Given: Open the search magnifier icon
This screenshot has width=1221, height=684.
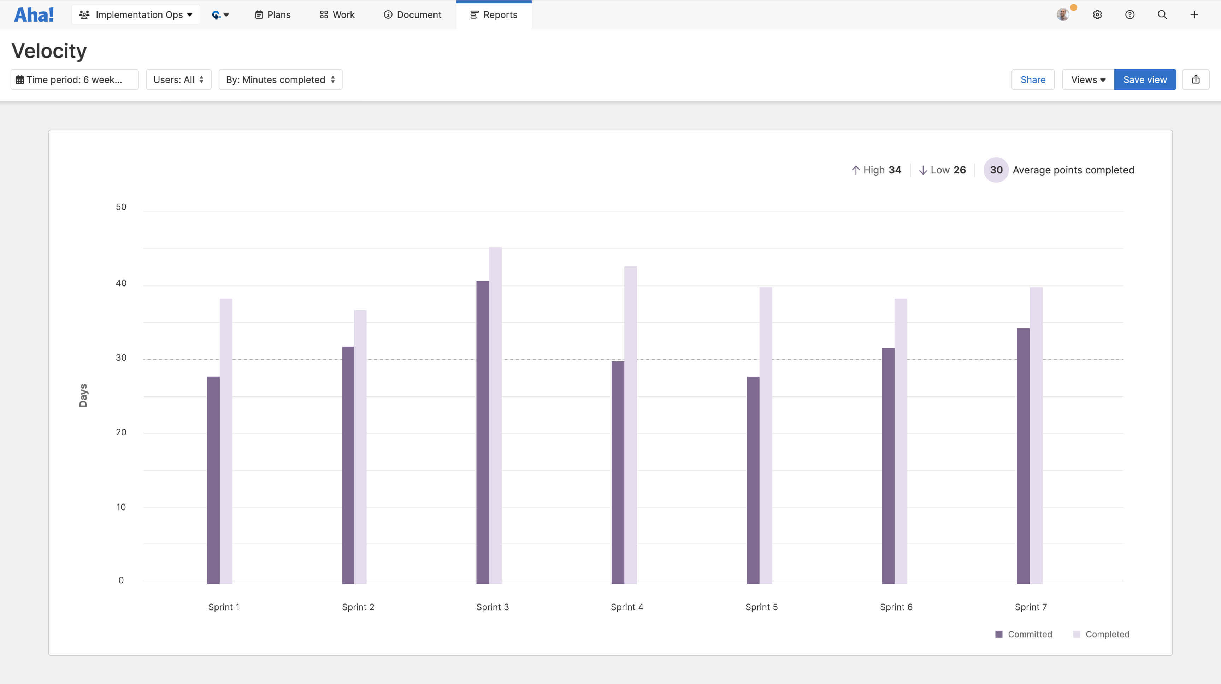Looking at the screenshot, I should tap(1162, 15).
